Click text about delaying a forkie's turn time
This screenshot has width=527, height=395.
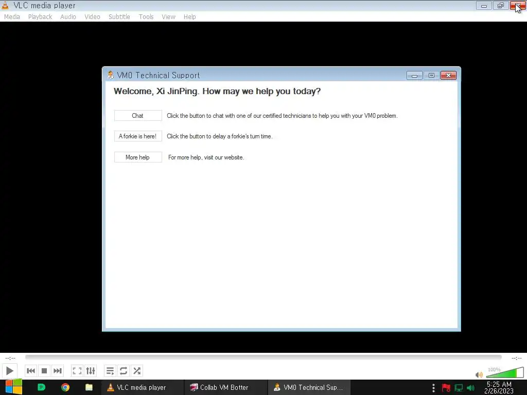(219, 136)
